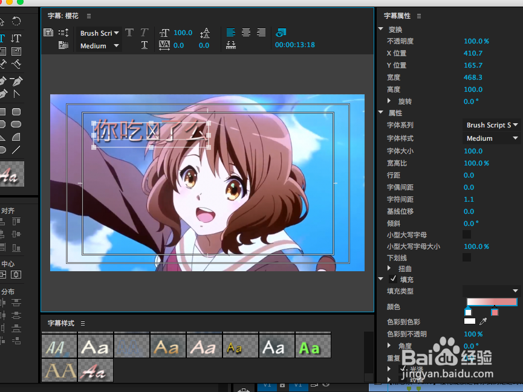
Task: Select the Delete Anchor Point pen tool
Action: (16, 81)
